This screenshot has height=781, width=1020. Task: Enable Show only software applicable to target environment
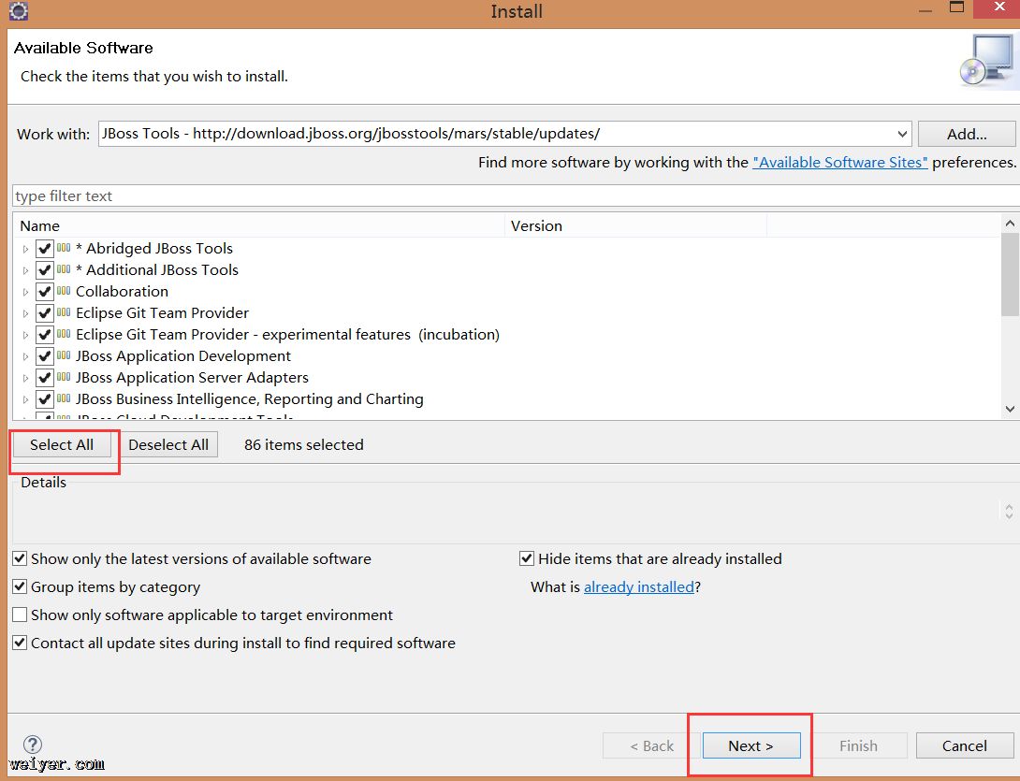[20, 615]
